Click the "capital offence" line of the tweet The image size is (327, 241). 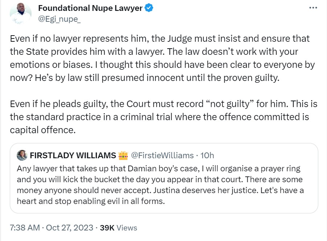coord(42,130)
